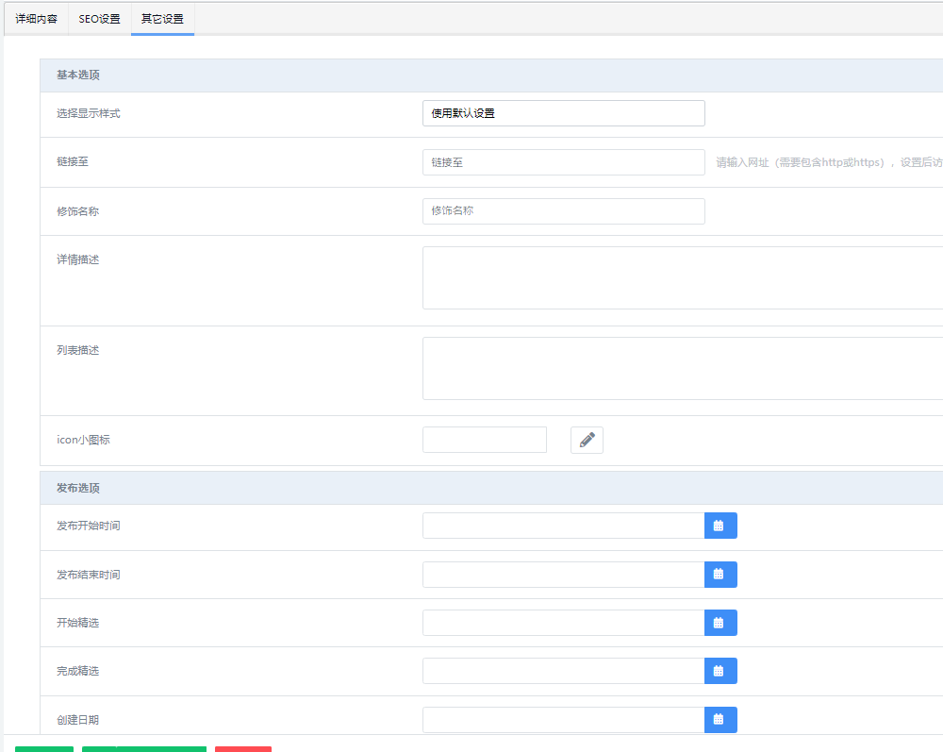
Task: Open the date picker for 创建日期
Action: [720, 720]
